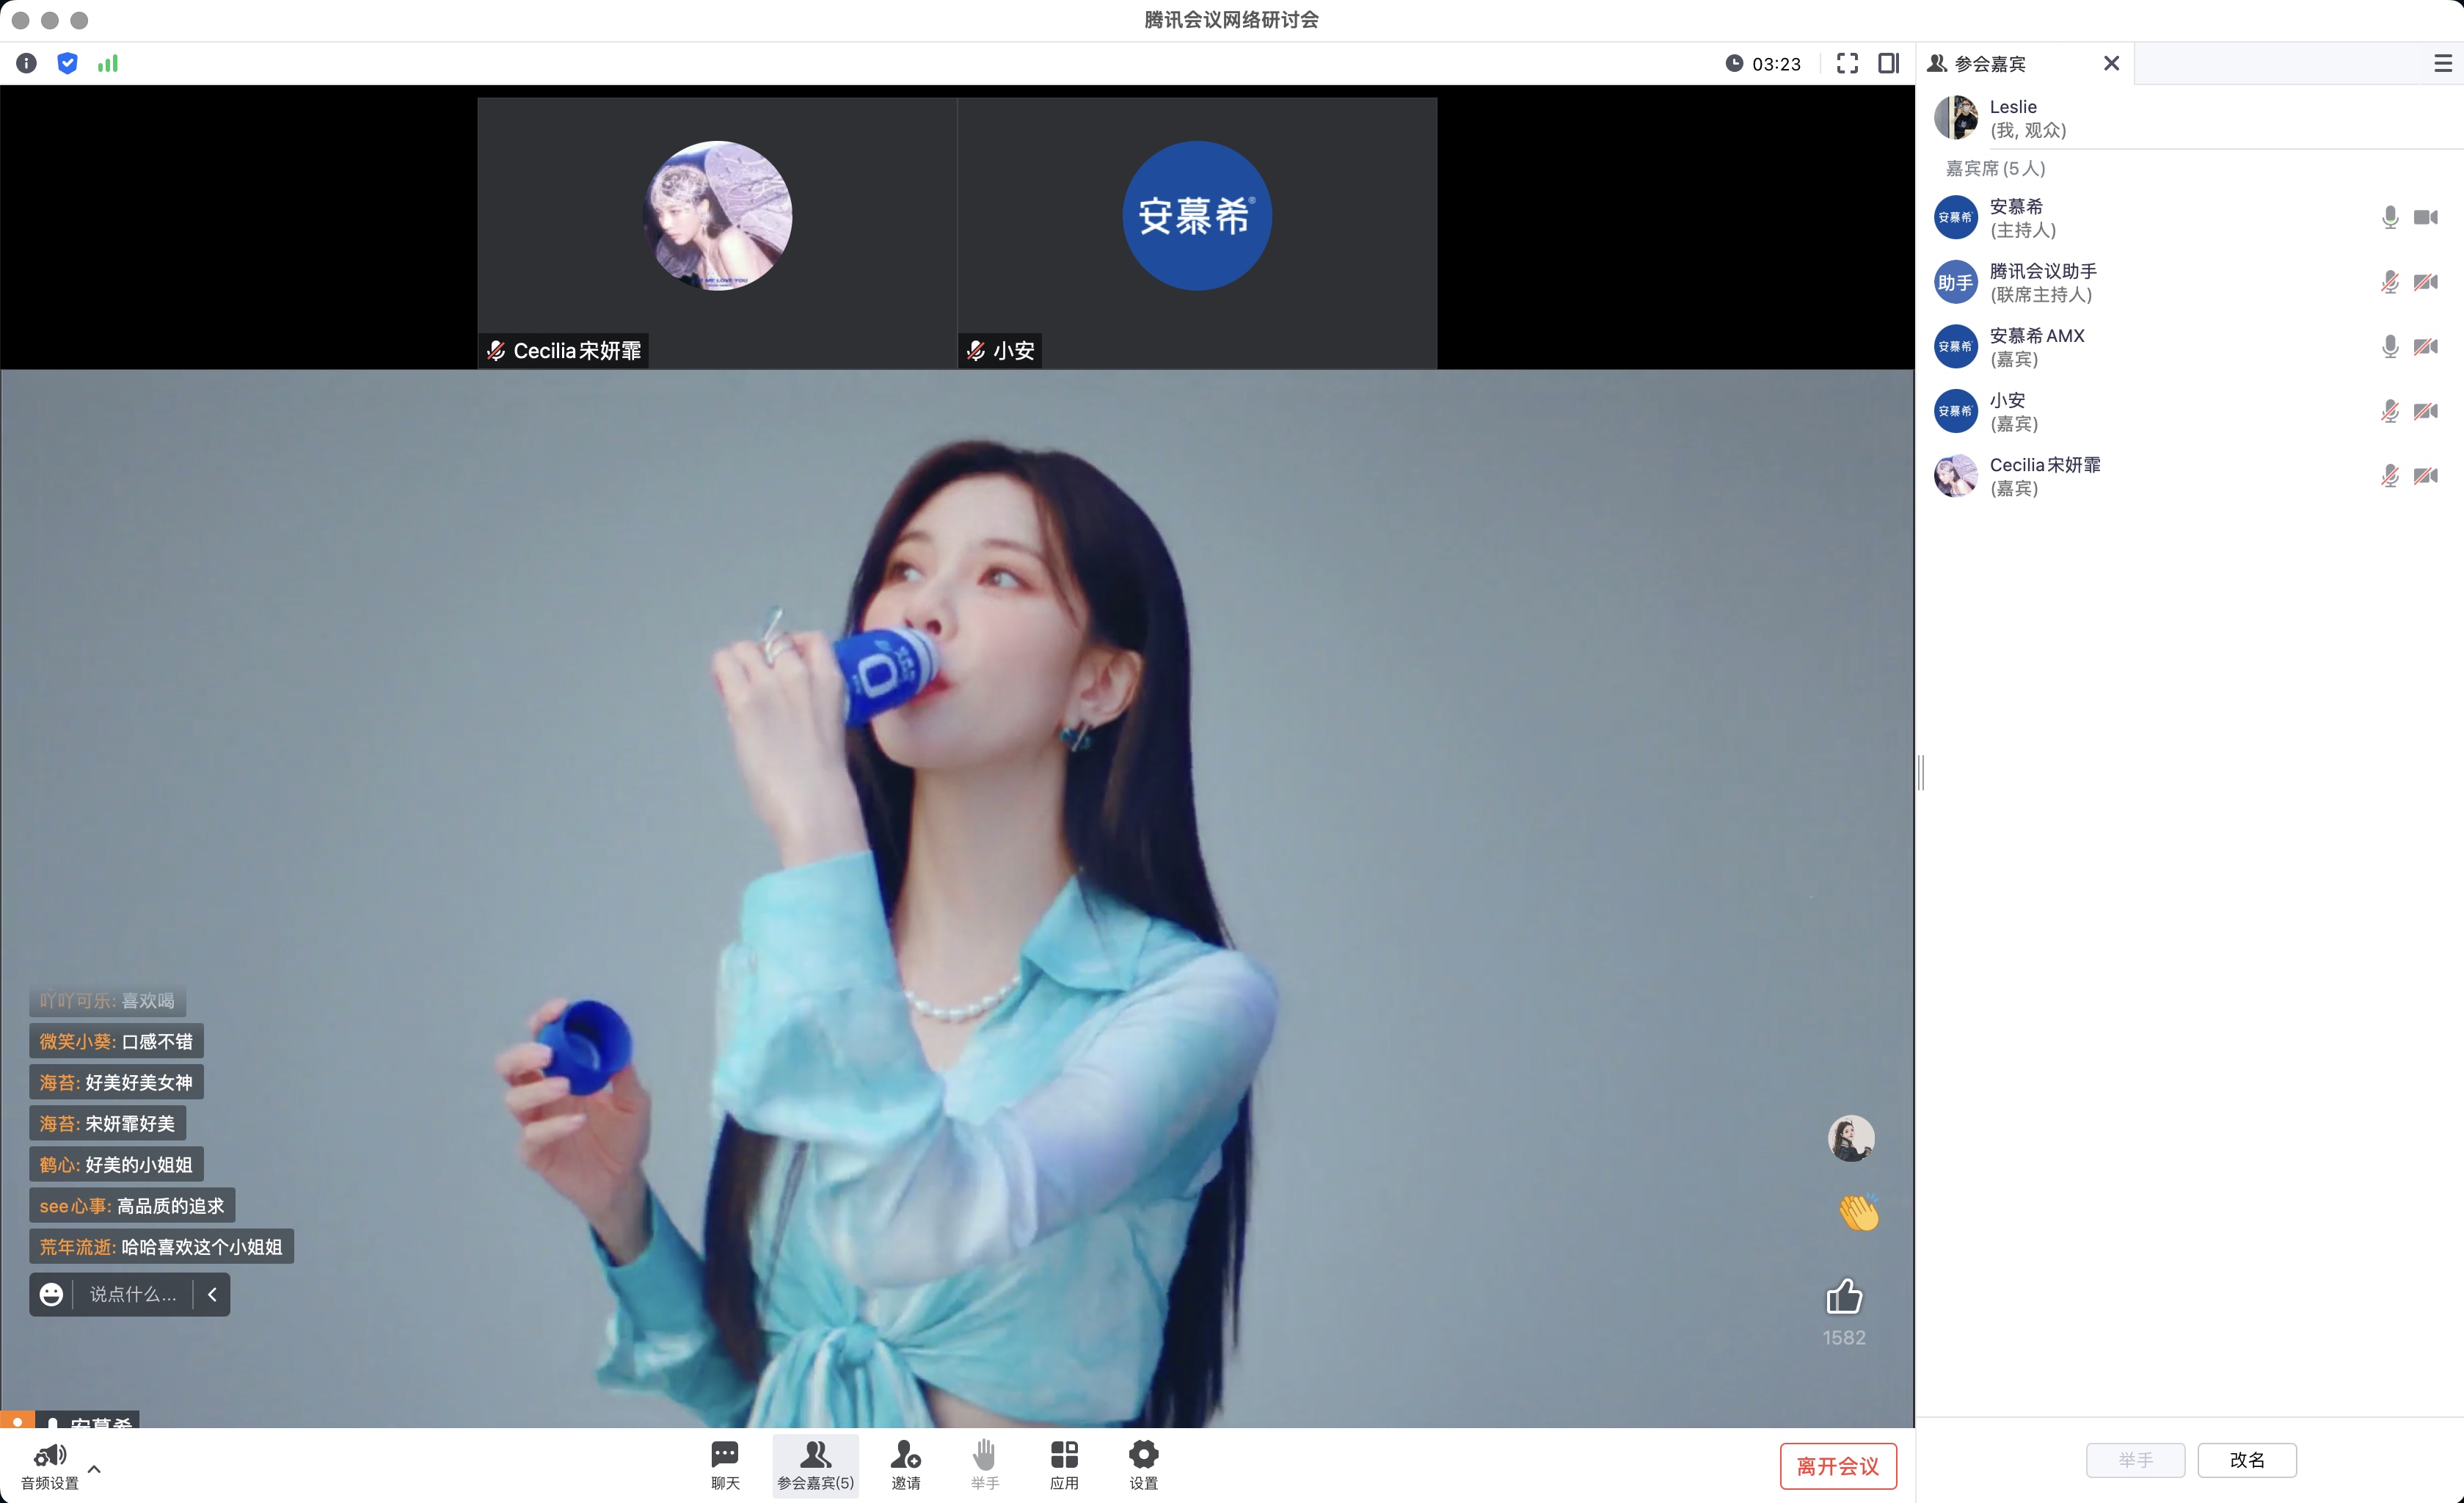Send a like with thumbs-up icon
Image resolution: width=2464 pixels, height=1503 pixels.
tap(1844, 1297)
